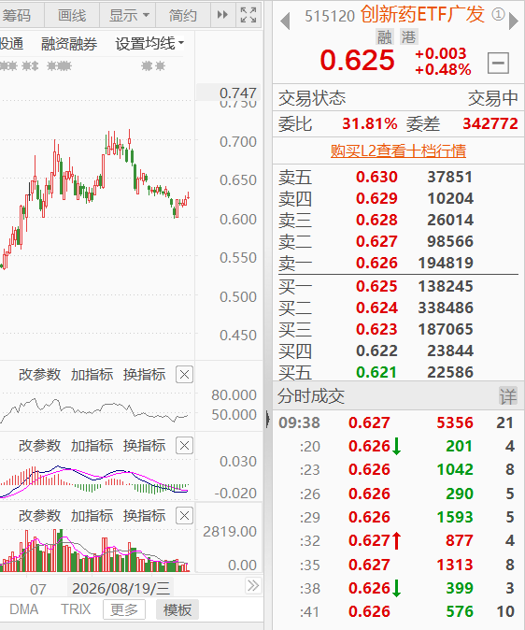This screenshot has width=525, height=630.
Task: Close the RSI indicator sub-panel
Action: click(184, 375)
